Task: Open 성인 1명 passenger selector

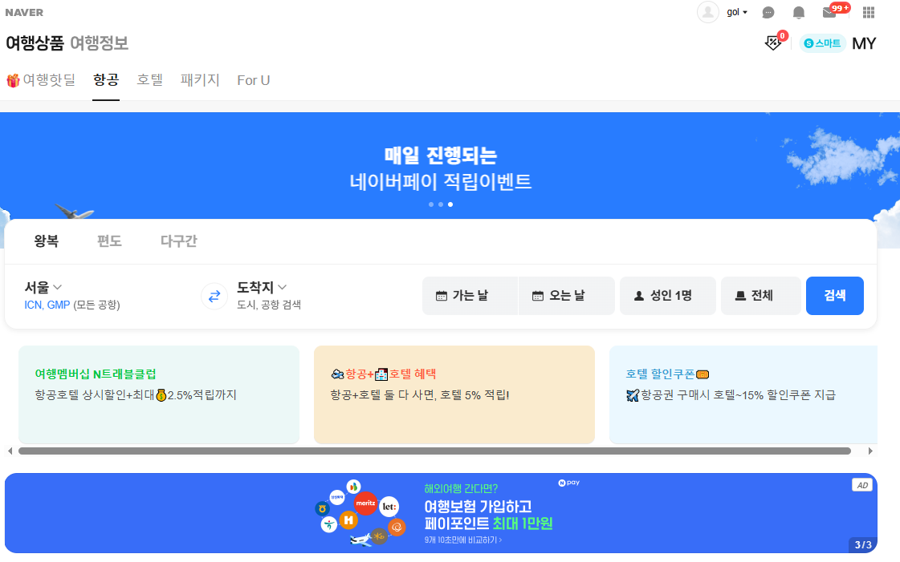Action: point(667,296)
